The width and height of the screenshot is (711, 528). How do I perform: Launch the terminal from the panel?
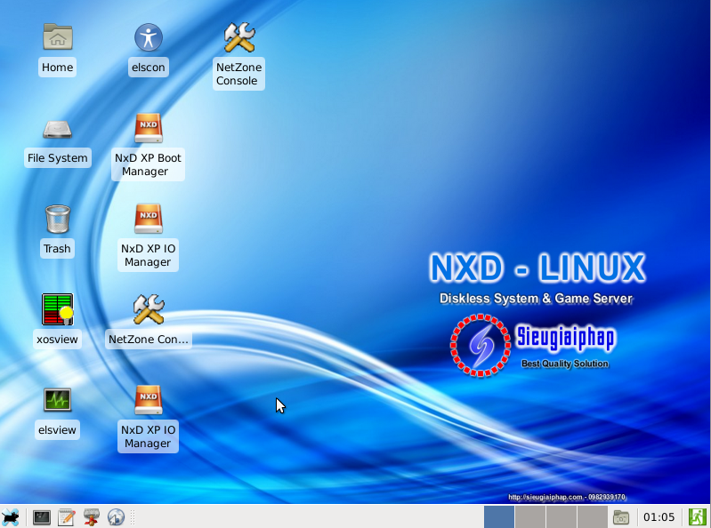[x=41, y=517]
